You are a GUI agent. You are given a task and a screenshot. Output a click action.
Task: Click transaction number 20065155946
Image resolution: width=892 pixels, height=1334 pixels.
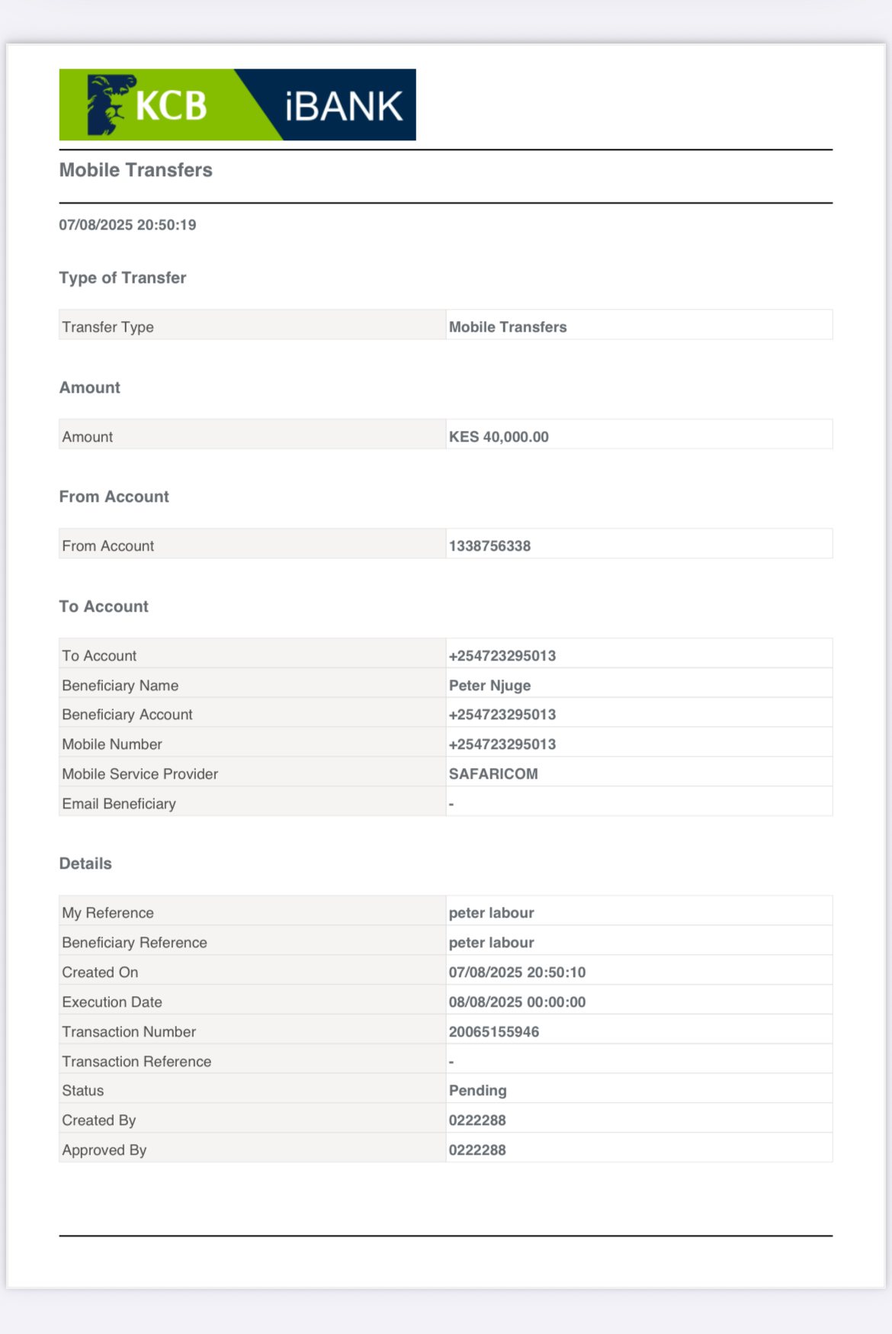click(493, 1032)
